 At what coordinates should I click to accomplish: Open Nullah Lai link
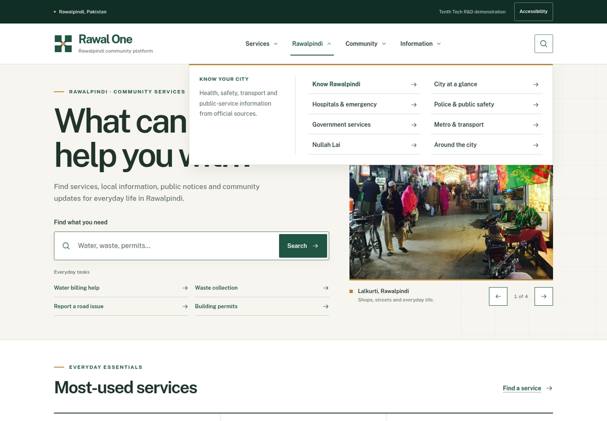365,145
